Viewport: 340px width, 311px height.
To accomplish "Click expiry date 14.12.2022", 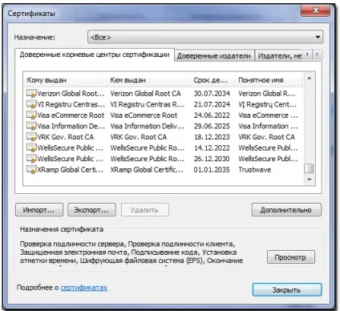I will point(212,147).
